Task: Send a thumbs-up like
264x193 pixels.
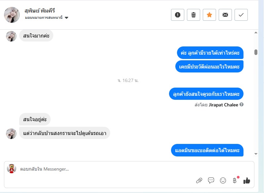Action: point(247,180)
